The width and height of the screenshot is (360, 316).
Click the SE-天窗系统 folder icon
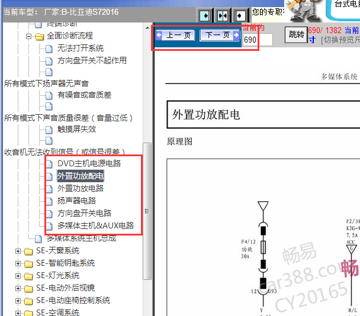tap(28, 251)
